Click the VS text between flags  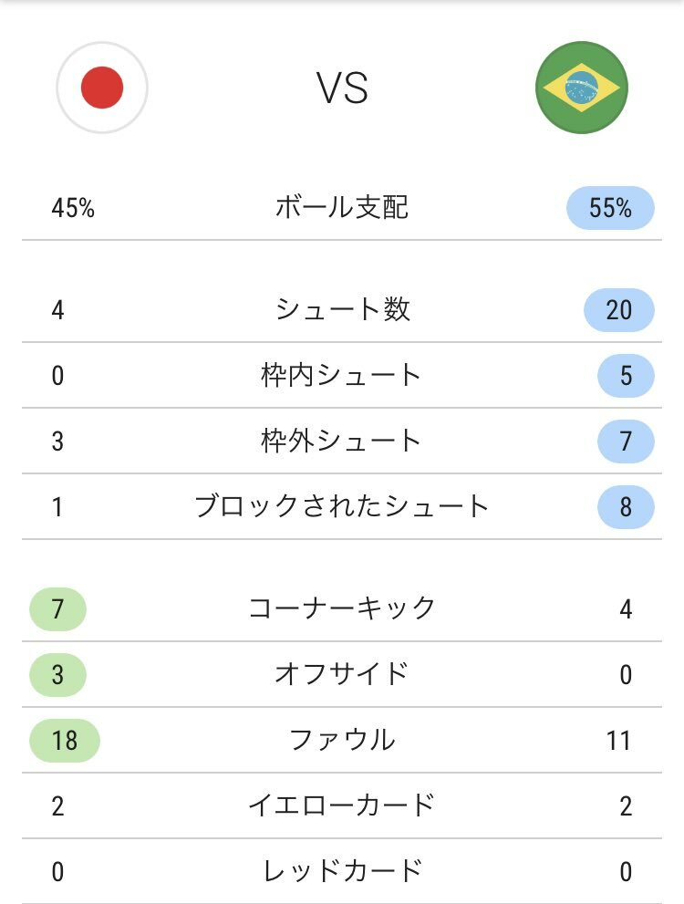(x=342, y=88)
